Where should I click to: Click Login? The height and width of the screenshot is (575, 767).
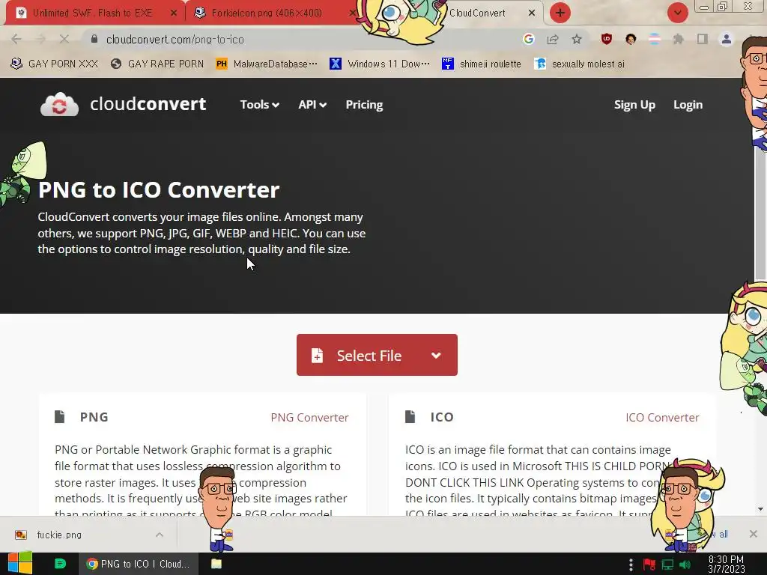pyautogui.click(x=688, y=105)
